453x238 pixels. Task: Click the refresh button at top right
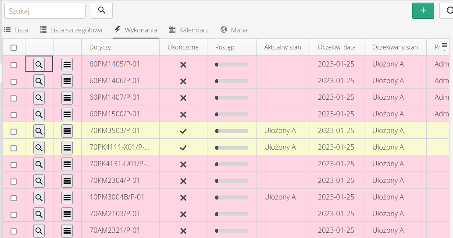449,10
